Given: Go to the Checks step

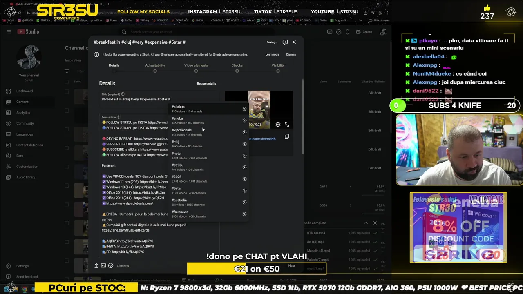Looking at the screenshot, I should (x=237, y=67).
